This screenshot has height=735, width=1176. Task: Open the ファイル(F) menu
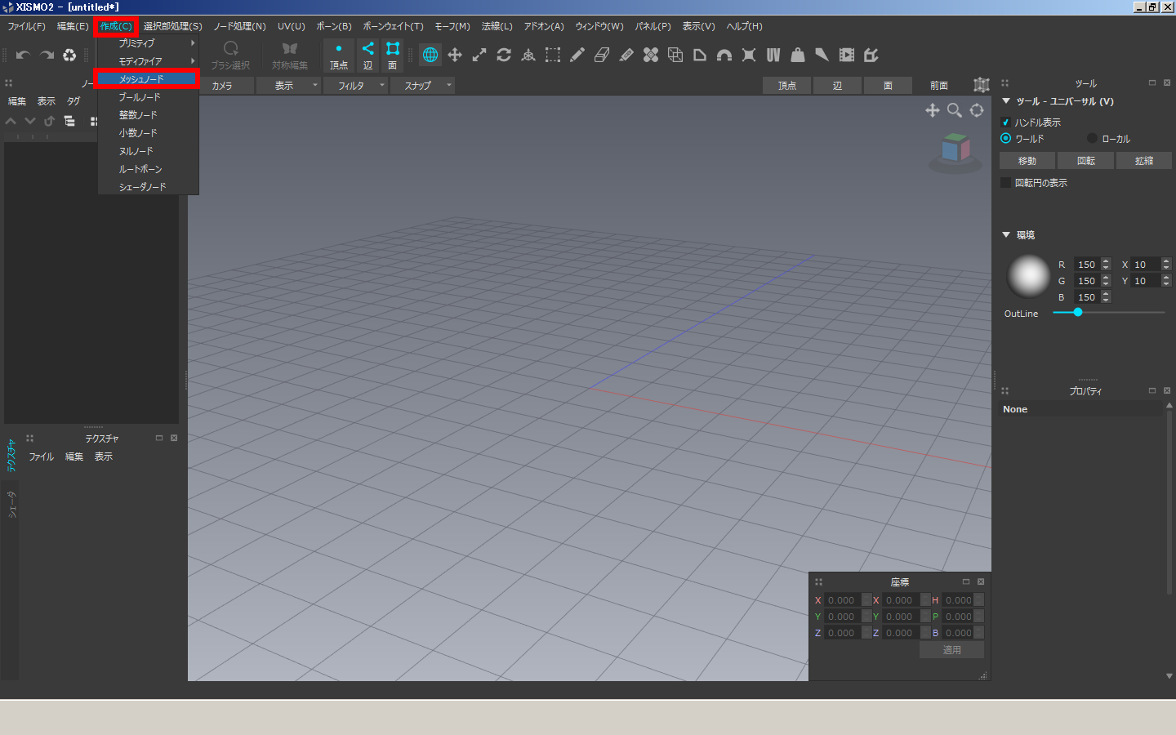point(26,26)
